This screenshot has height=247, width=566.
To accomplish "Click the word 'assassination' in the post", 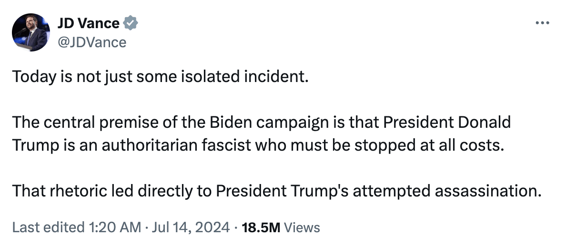I will click(x=488, y=191).
